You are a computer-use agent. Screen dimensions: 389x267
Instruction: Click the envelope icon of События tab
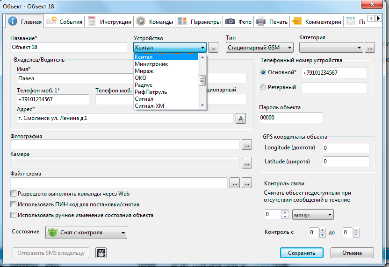click(x=51, y=21)
